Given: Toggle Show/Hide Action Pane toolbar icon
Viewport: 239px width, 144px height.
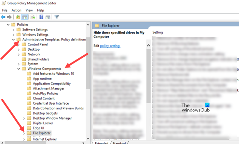Looking at the screenshot, I should point(48,17).
